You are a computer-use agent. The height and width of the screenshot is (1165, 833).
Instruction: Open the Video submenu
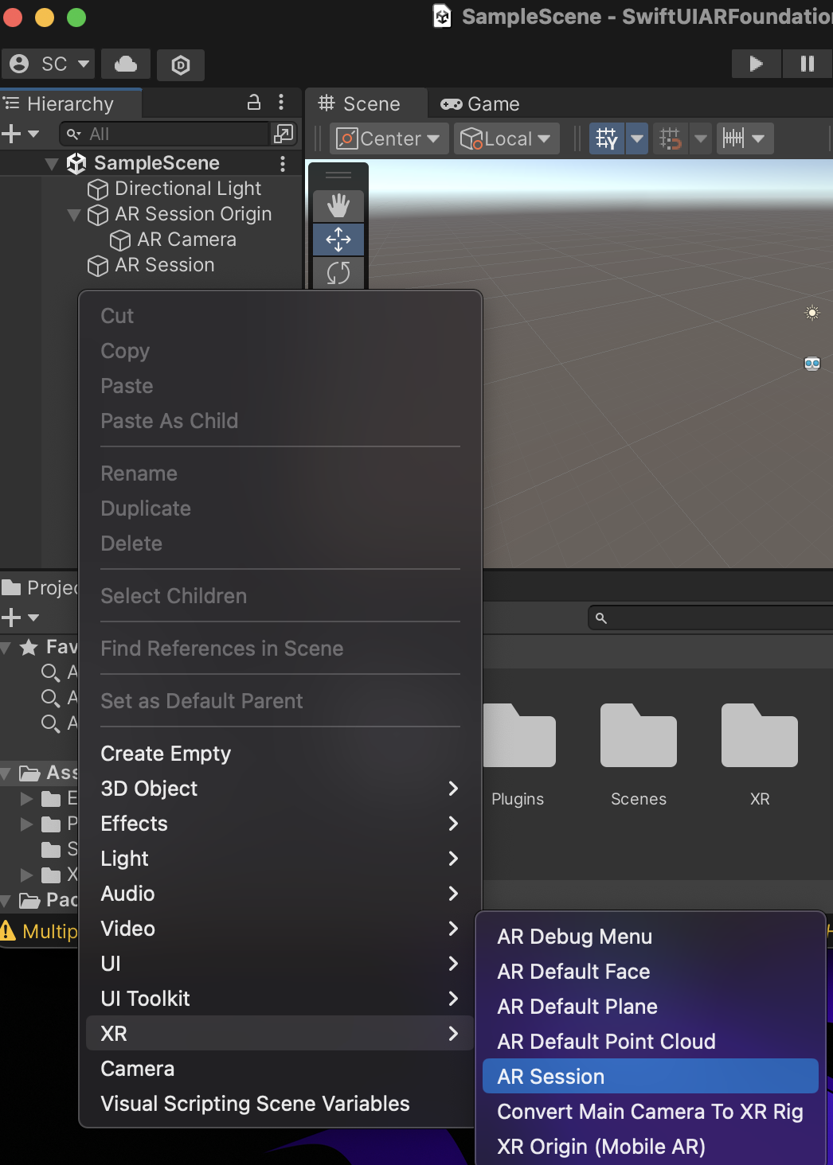pyautogui.click(x=280, y=929)
